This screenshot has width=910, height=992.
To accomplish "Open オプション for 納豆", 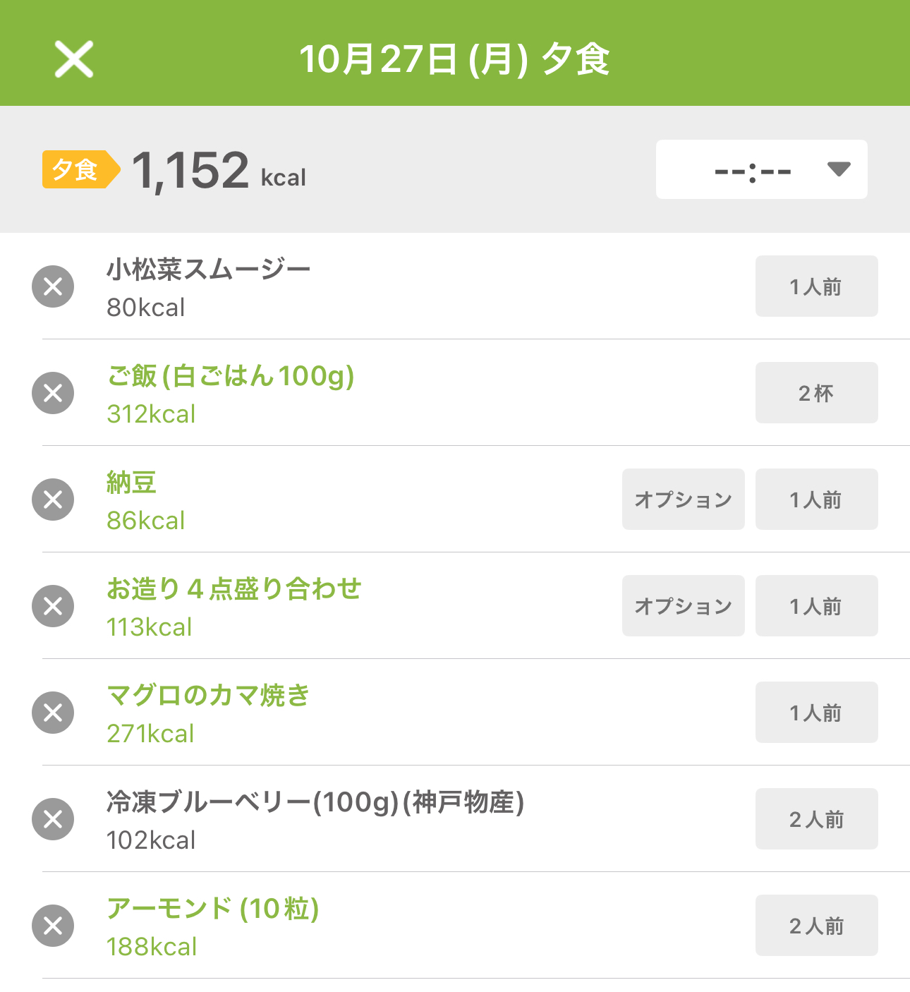I will [683, 500].
